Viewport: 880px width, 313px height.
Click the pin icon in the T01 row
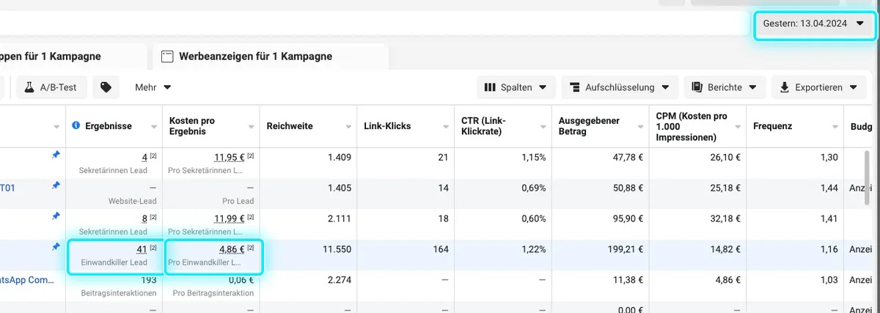tap(56, 185)
